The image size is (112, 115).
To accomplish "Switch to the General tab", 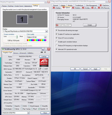I will (x=56, y=5).
